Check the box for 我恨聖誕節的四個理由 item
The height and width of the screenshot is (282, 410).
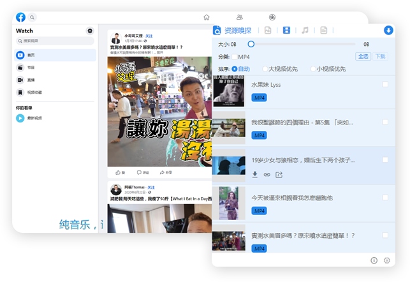385,122
